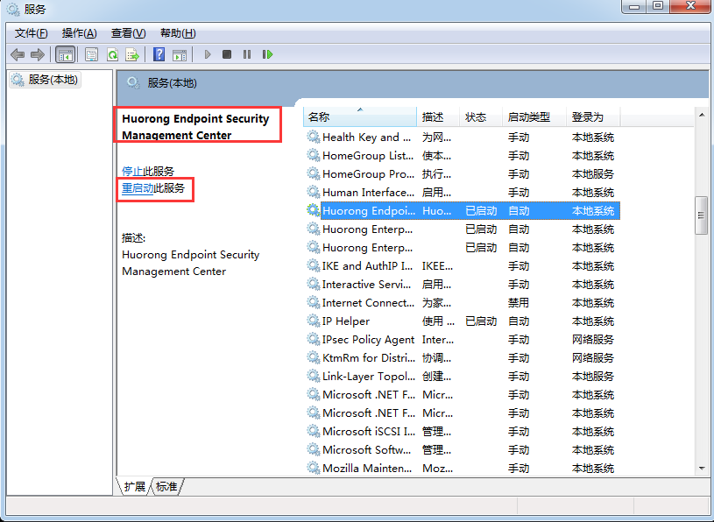Viewport: 714px width, 522px height.
Task: Select gear icon of HomeGroup List service
Action: 313,156
